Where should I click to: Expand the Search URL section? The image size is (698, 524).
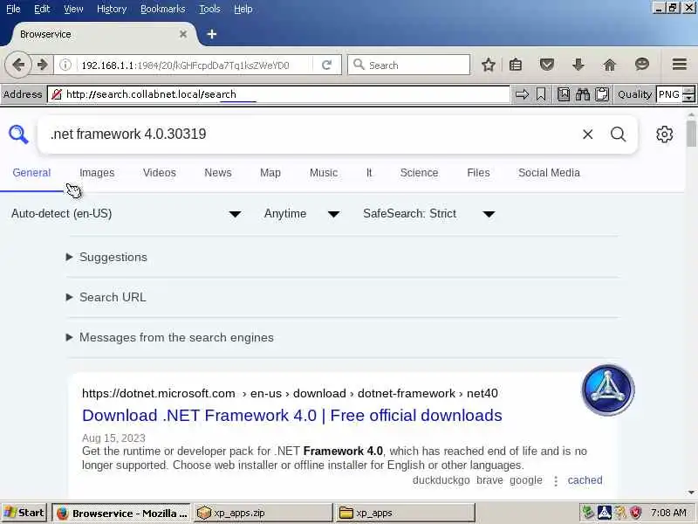click(106, 297)
